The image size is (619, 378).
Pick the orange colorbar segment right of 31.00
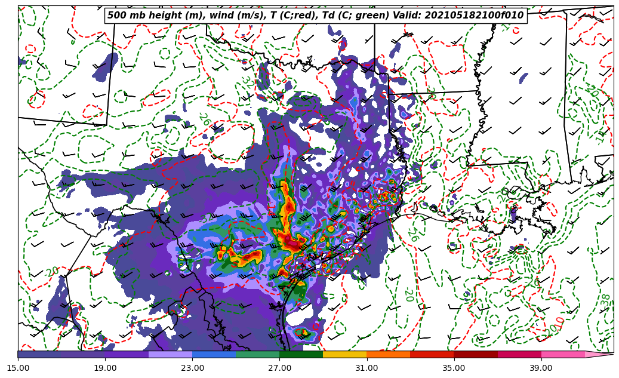[x=388, y=355]
